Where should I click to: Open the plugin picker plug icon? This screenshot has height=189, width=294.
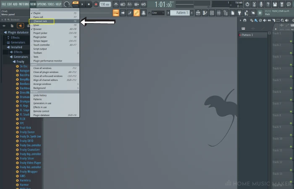(239, 13)
